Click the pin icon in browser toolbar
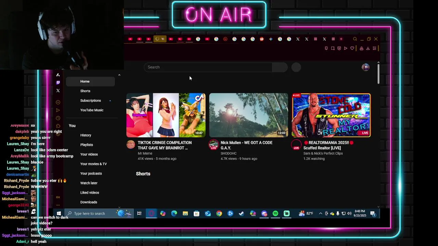Image resolution: width=438 pixels, height=246 pixels. click(326, 48)
